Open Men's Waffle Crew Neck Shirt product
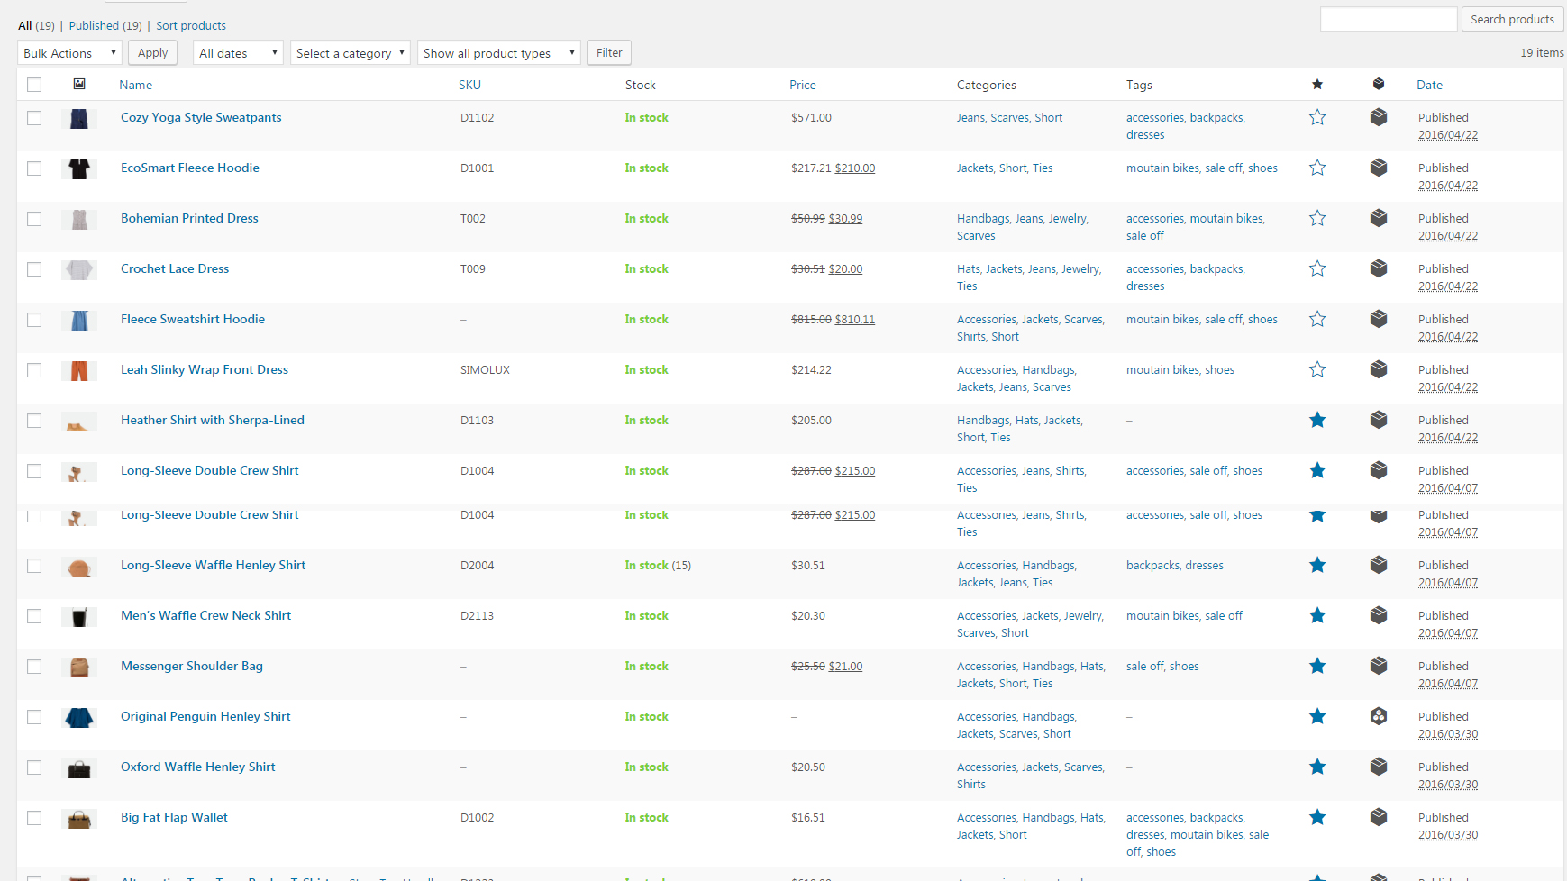The width and height of the screenshot is (1567, 881). coord(205,615)
